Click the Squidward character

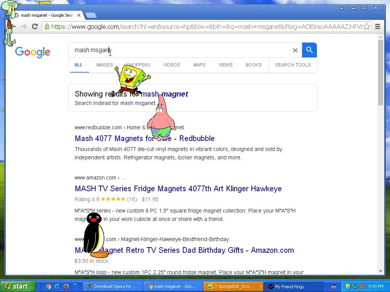point(10,23)
